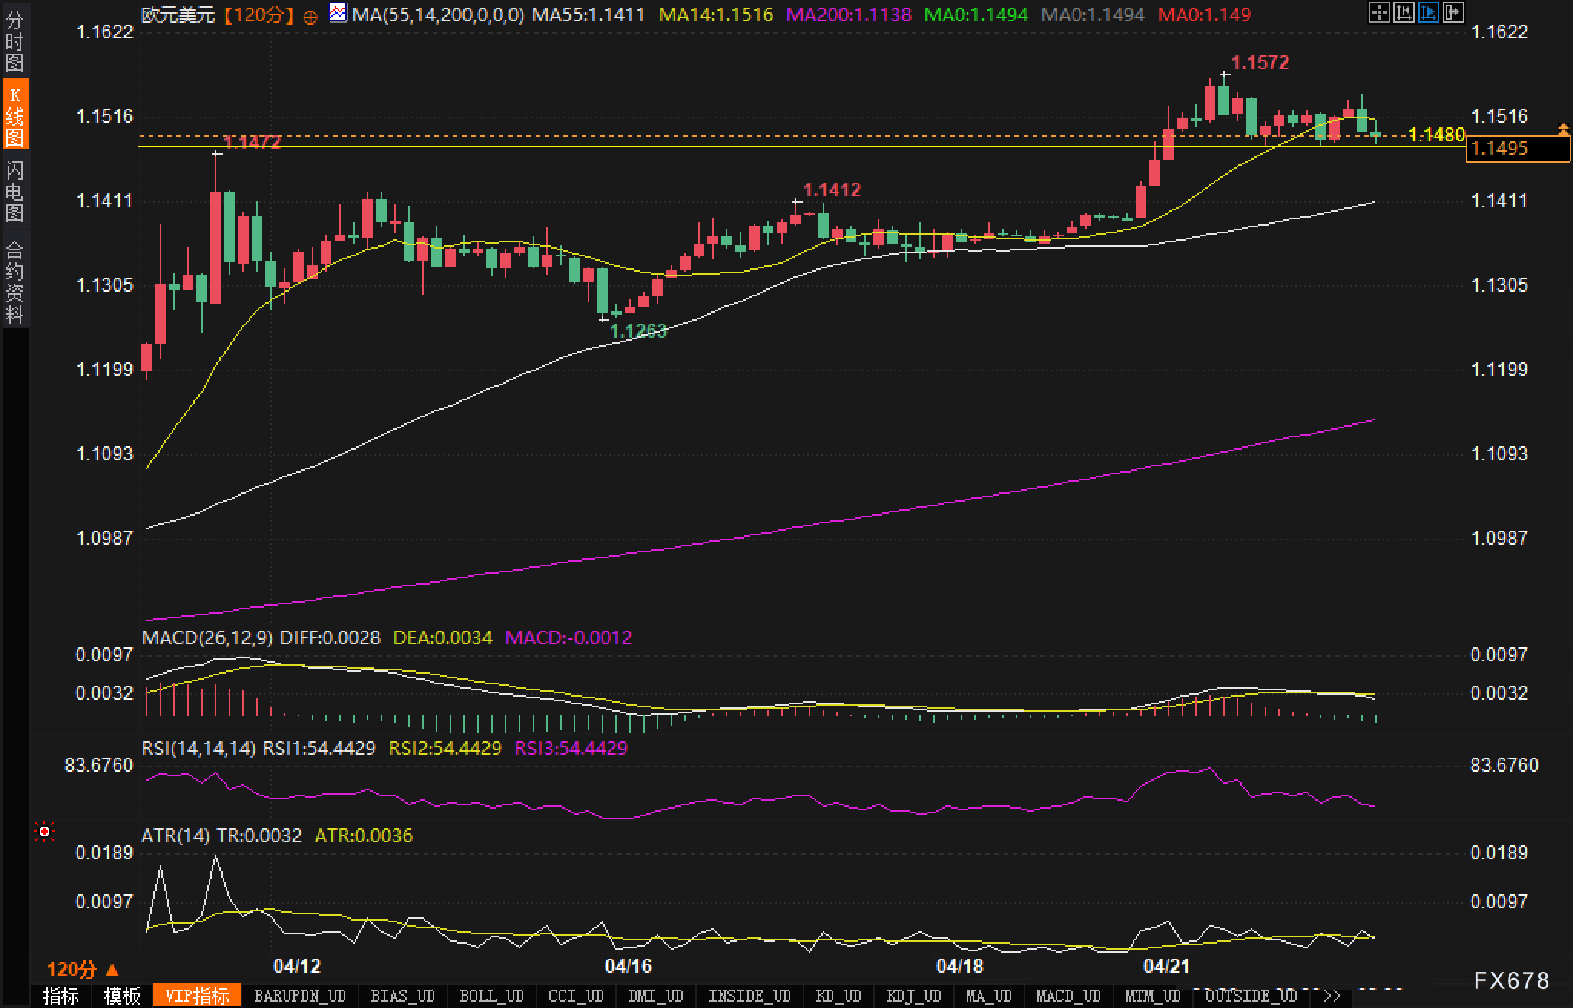
Task: Apply the BOLL_UD indicator
Action: coord(491,996)
